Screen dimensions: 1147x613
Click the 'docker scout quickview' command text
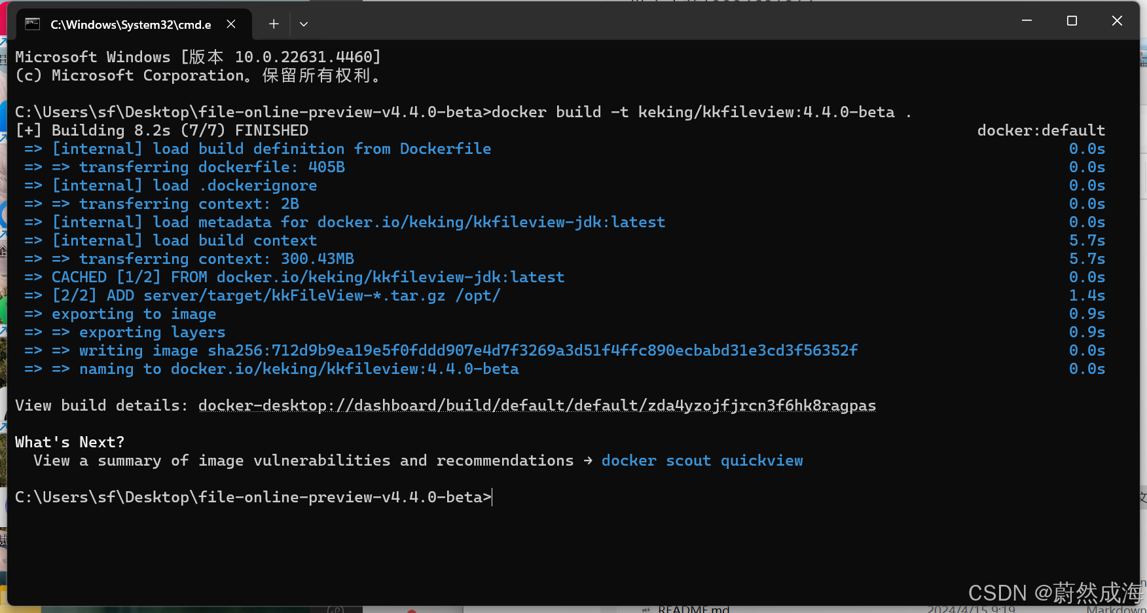(702, 460)
